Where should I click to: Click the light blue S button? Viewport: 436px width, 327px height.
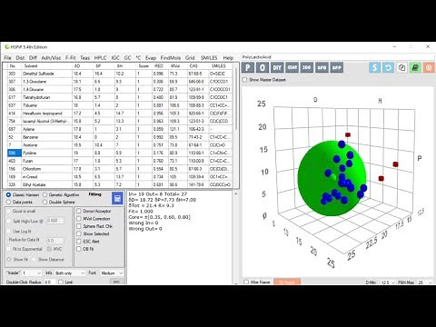[374, 67]
